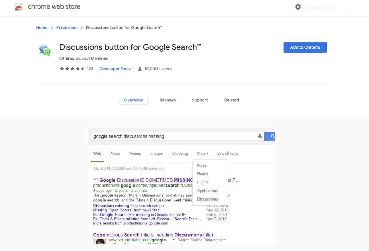Screen dimensions: 369x251
Task: Click the blue magnifier search button
Action: 270,136
